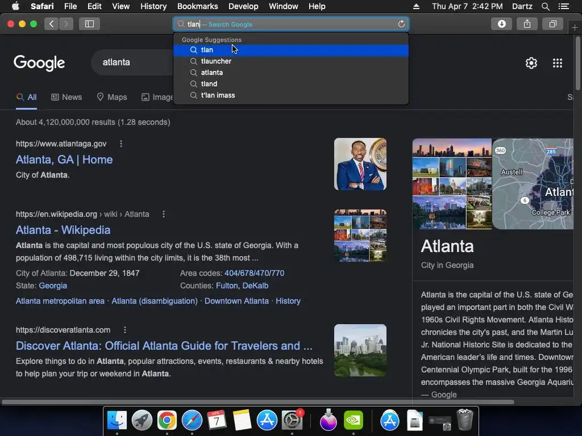Click the eject icon in the menu bar

(x=416, y=6)
